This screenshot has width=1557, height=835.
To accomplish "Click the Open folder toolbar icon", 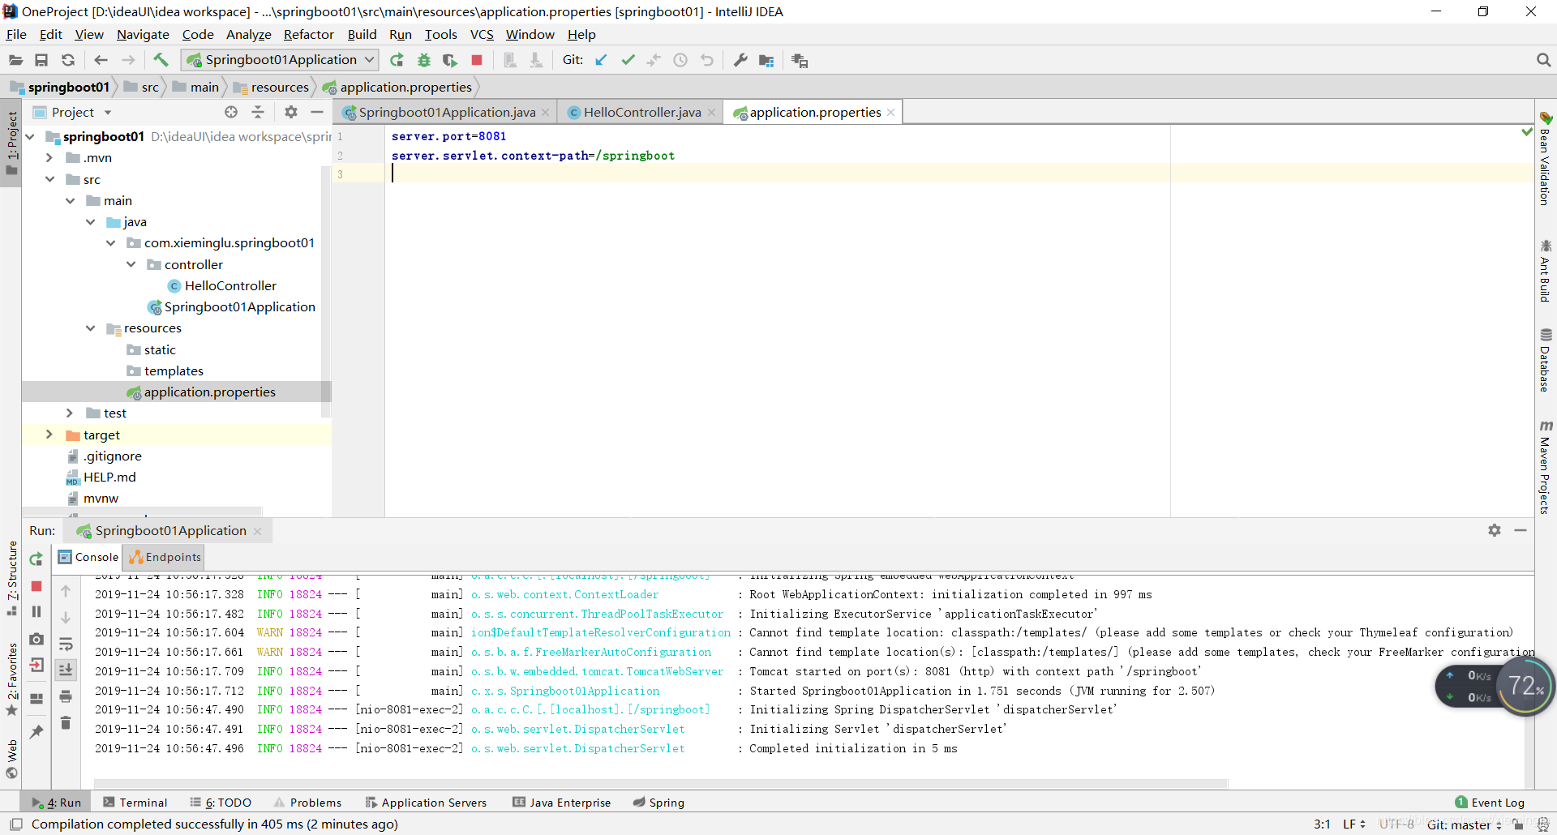I will click(x=15, y=60).
